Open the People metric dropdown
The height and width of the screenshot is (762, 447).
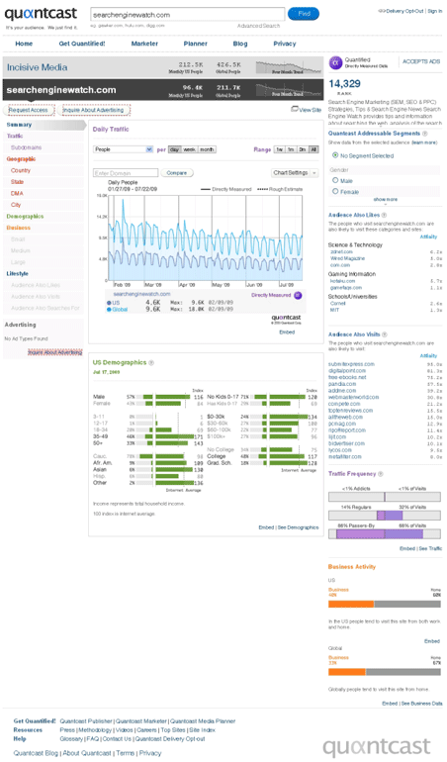coord(124,149)
